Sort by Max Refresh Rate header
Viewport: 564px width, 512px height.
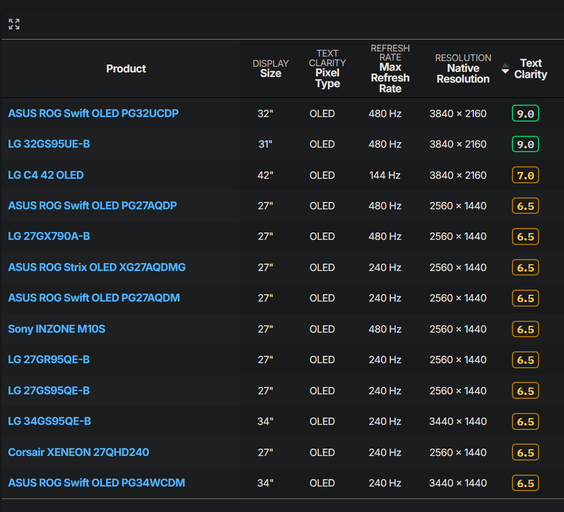point(390,78)
